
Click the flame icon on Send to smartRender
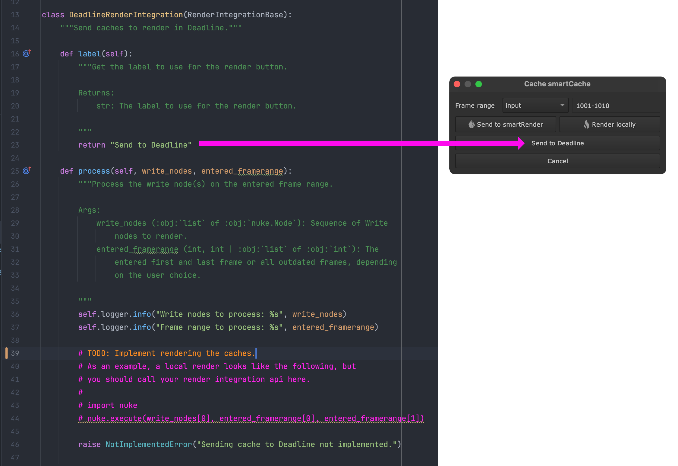472,124
